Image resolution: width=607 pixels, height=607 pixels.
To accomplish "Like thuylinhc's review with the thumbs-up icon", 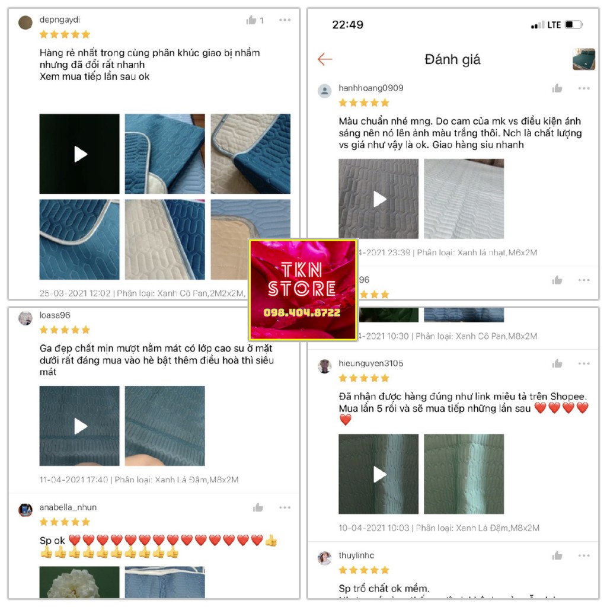I will point(557,555).
